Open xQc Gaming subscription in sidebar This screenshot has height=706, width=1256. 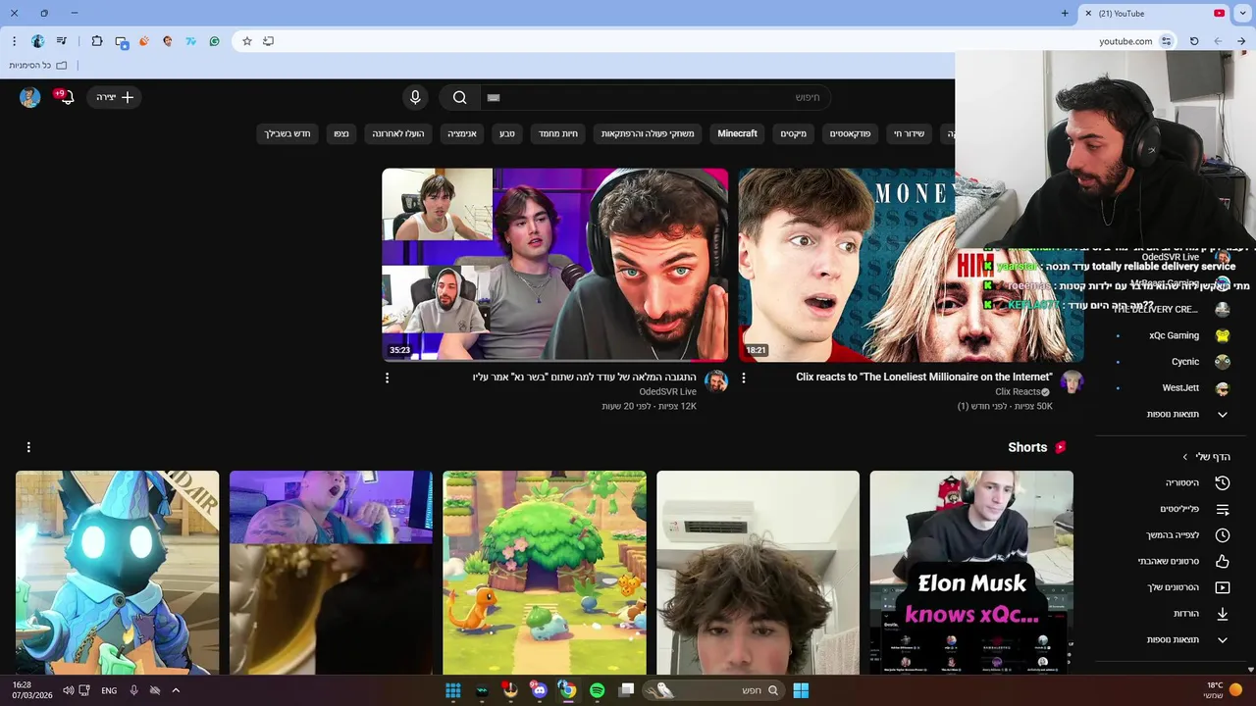pos(1174,335)
